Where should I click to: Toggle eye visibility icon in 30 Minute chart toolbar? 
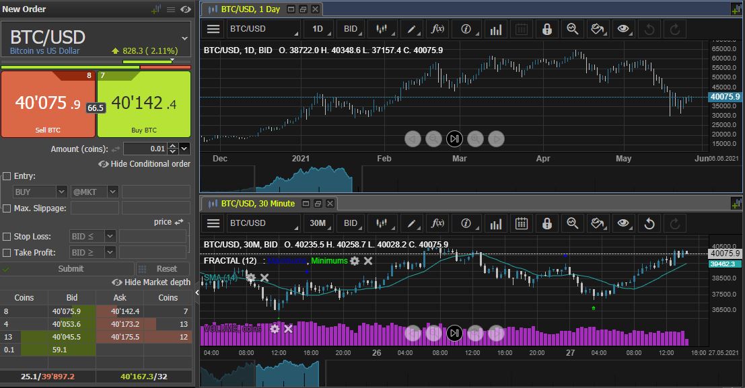[623, 223]
